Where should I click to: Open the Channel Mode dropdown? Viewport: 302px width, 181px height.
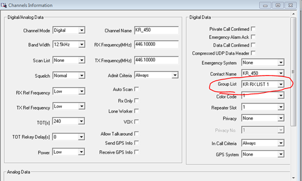[x=82, y=30]
